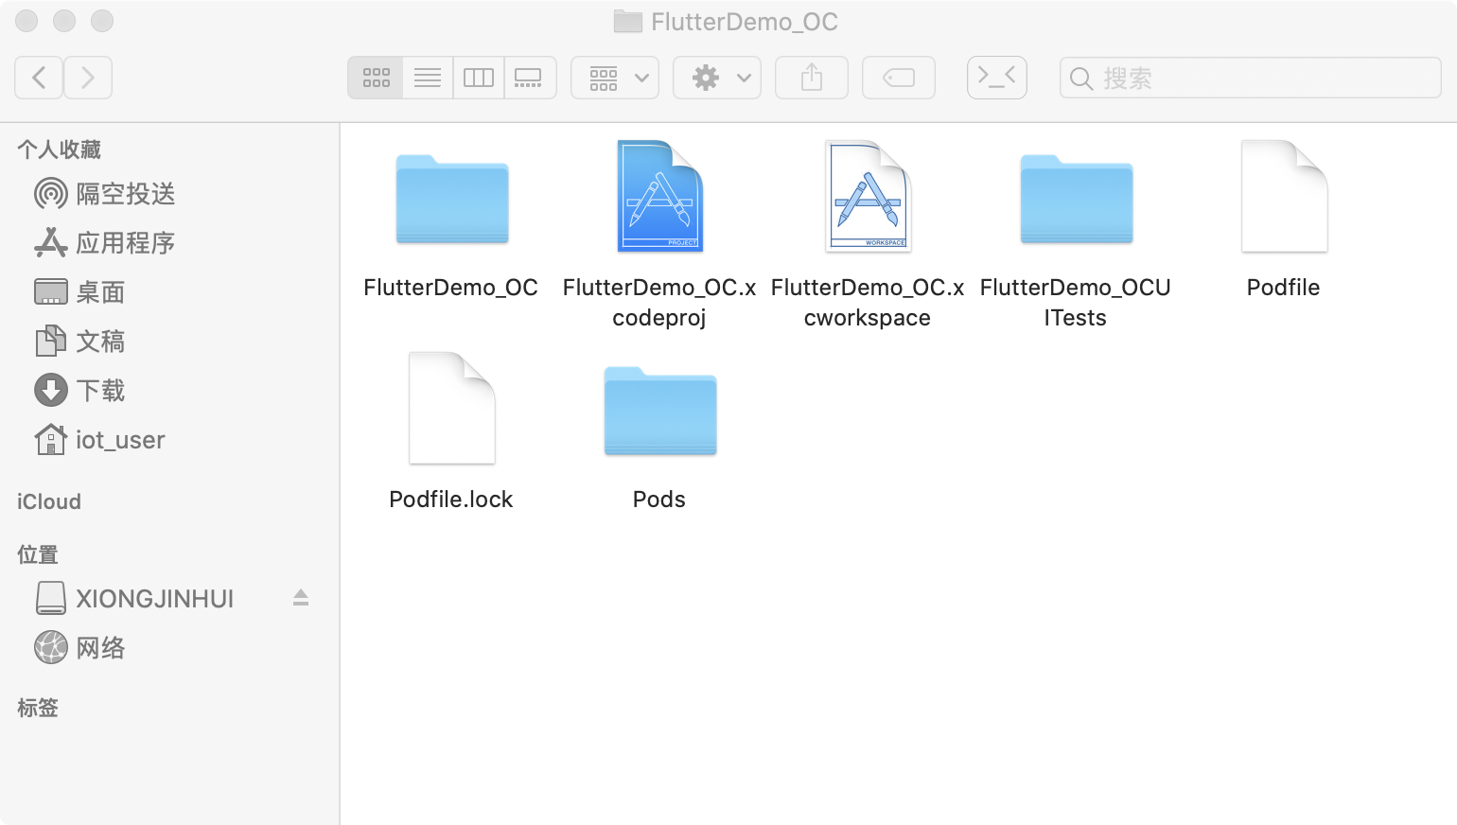Click the terminal toolbar icon

pos(997,78)
